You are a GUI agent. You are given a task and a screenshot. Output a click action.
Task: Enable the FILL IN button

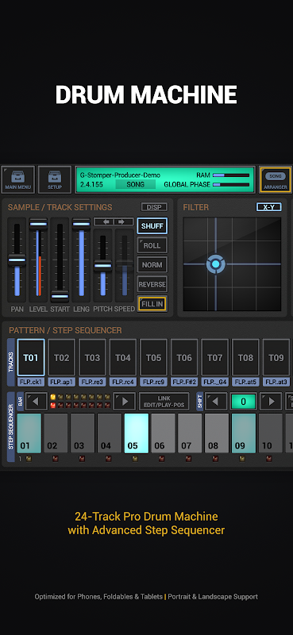(x=152, y=304)
